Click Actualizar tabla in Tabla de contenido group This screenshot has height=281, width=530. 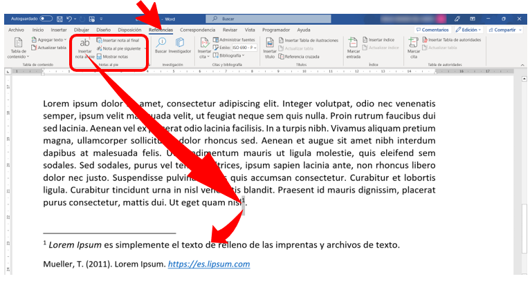tap(49, 48)
